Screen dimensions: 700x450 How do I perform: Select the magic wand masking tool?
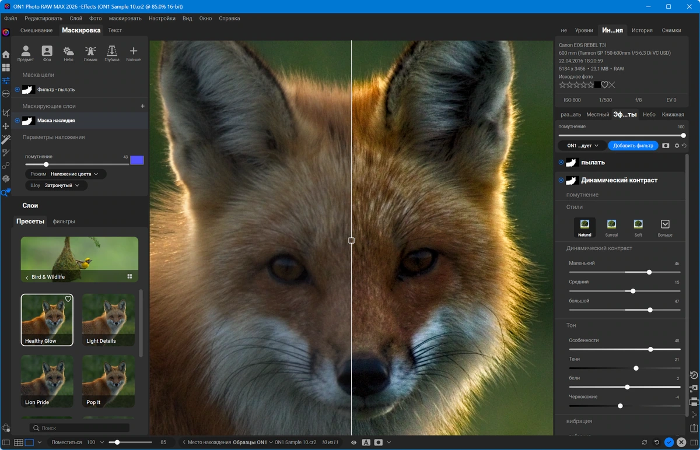[x=6, y=139]
